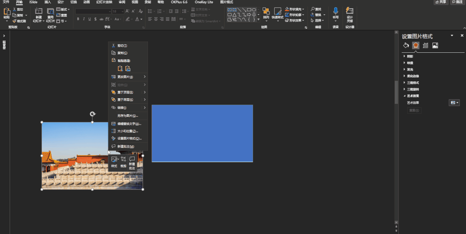The image size is (466, 234).
Task: Select the Fill & Line tab in format pane
Action: pos(406,45)
